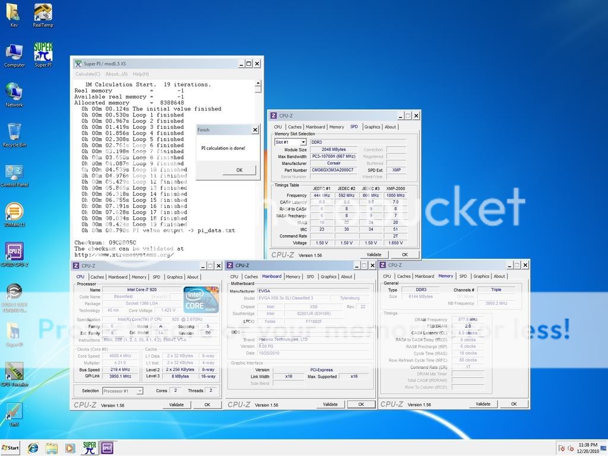Open the Calculate menu in Super PI
The height and width of the screenshot is (456, 608).
88,74
